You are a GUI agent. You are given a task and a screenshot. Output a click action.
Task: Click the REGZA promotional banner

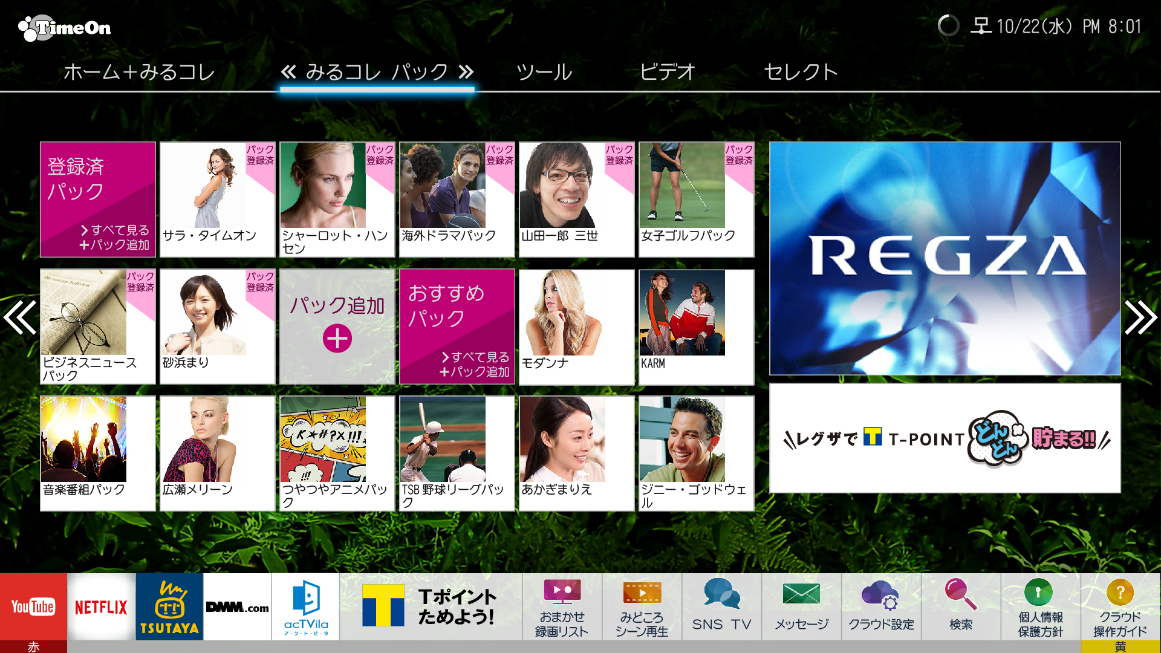[x=945, y=258]
